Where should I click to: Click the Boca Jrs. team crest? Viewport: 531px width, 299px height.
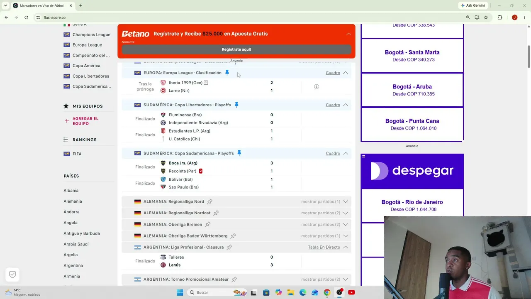click(x=163, y=163)
